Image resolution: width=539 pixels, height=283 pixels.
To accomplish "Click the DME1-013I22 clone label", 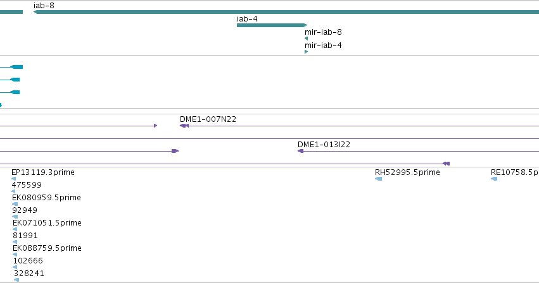I will coord(324,145).
